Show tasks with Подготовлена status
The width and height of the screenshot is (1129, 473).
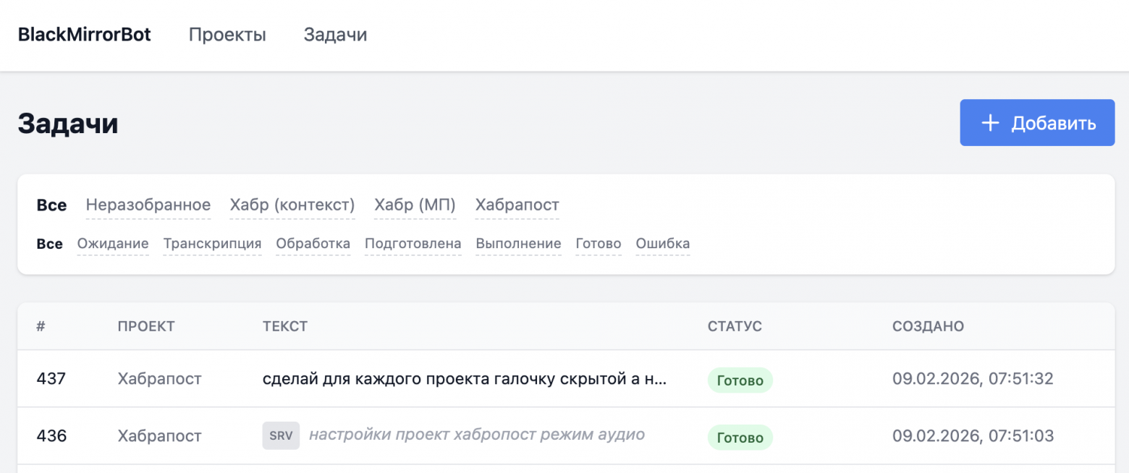413,244
